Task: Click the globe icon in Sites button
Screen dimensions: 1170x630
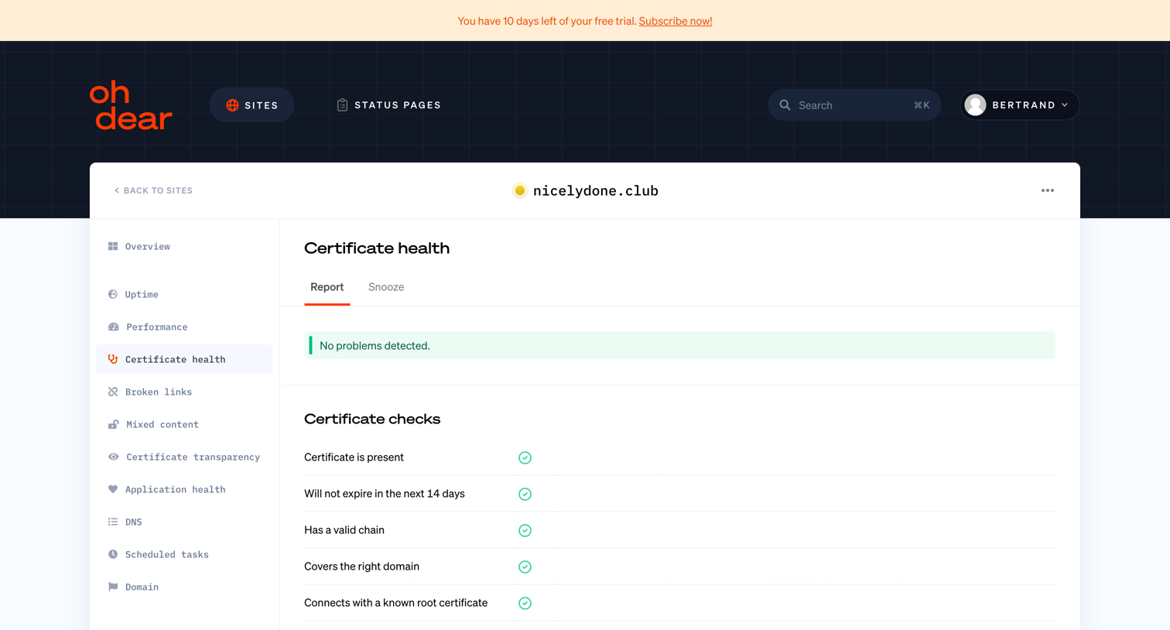Action: (x=232, y=105)
